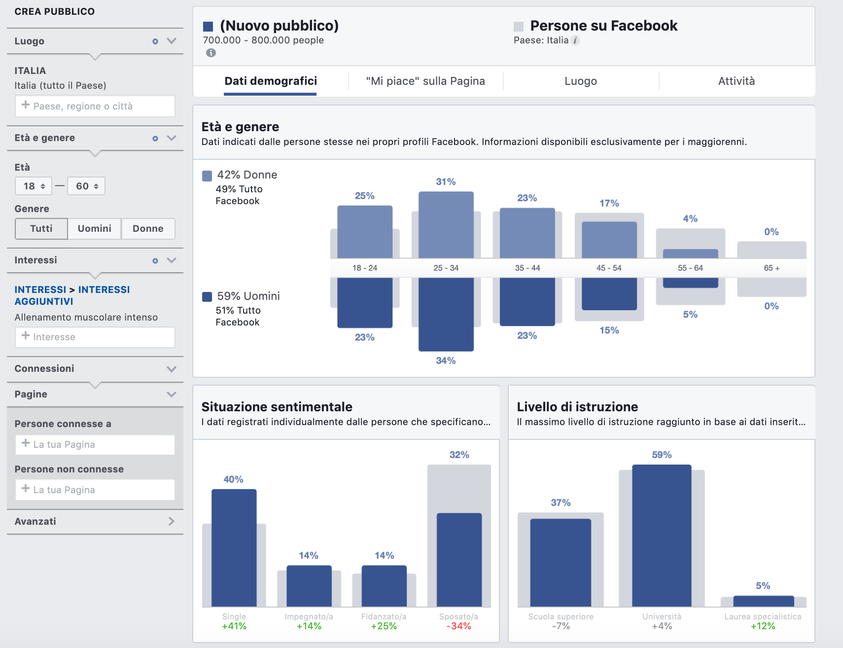Click the Situazione sentimentale heading
Image resolution: width=843 pixels, height=648 pixels.
[x=277, y=407]
